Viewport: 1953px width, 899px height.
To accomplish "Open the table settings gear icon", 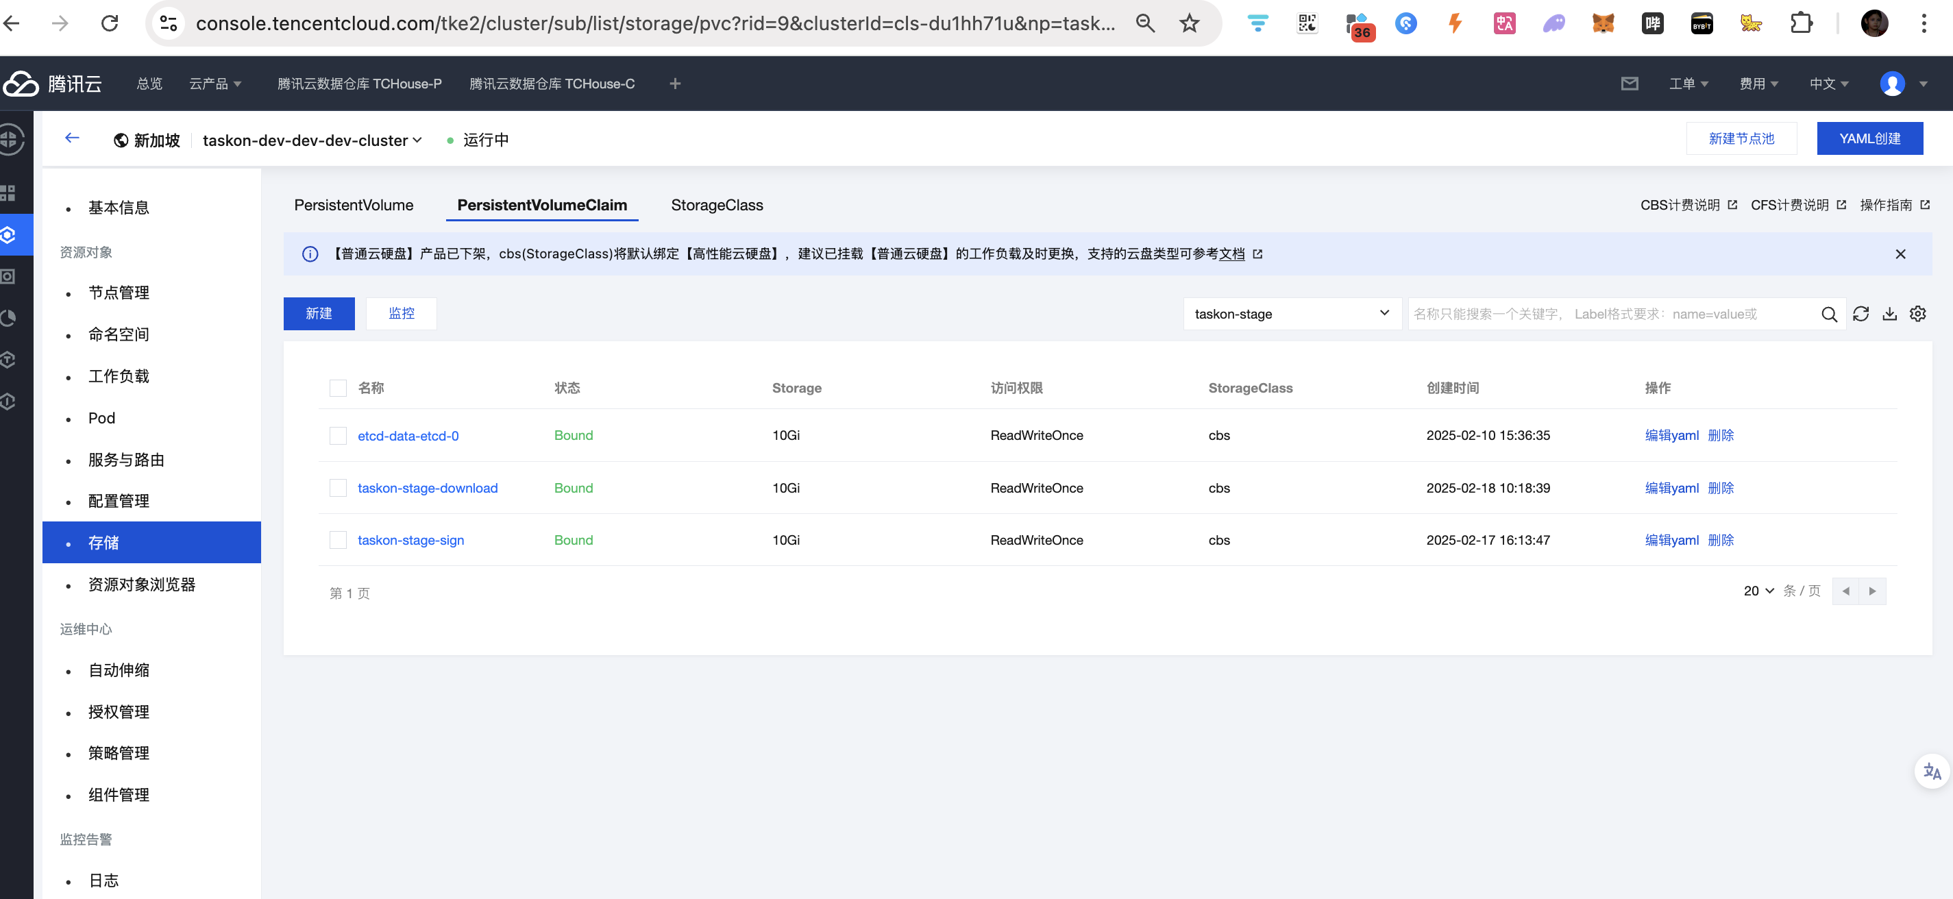I will tap(1917, 314).
